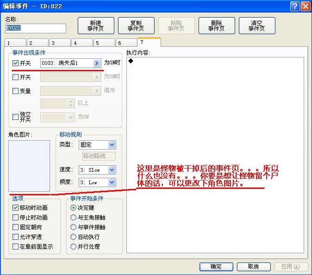
Task: Select 与主角接触 trigger condition
Action: point(74,217)
